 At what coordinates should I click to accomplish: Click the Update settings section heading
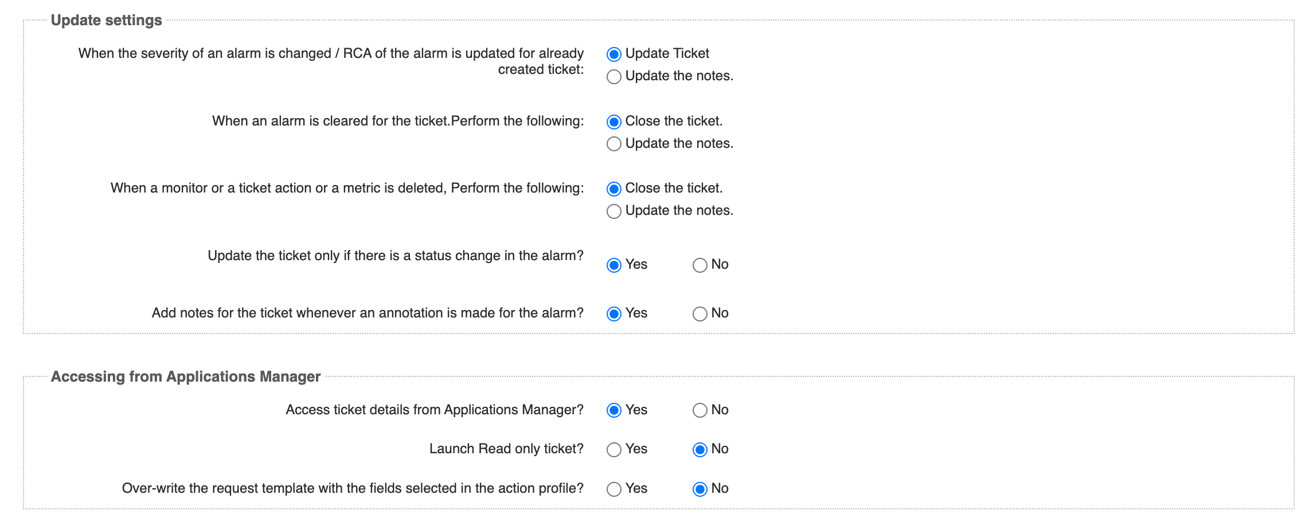click(107, 21)
